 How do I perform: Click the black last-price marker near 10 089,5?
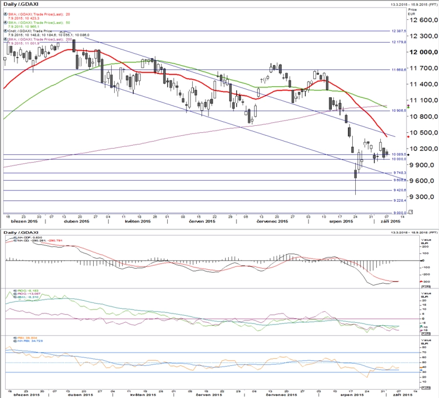tap(408, 155)
